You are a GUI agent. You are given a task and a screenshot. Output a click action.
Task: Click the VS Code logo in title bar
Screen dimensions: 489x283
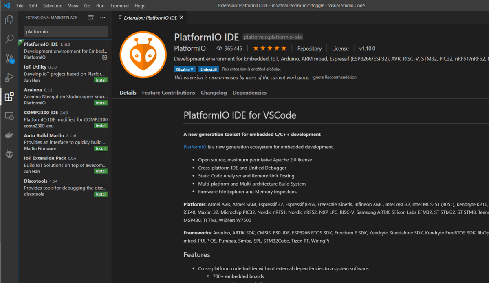coord(7,6)
